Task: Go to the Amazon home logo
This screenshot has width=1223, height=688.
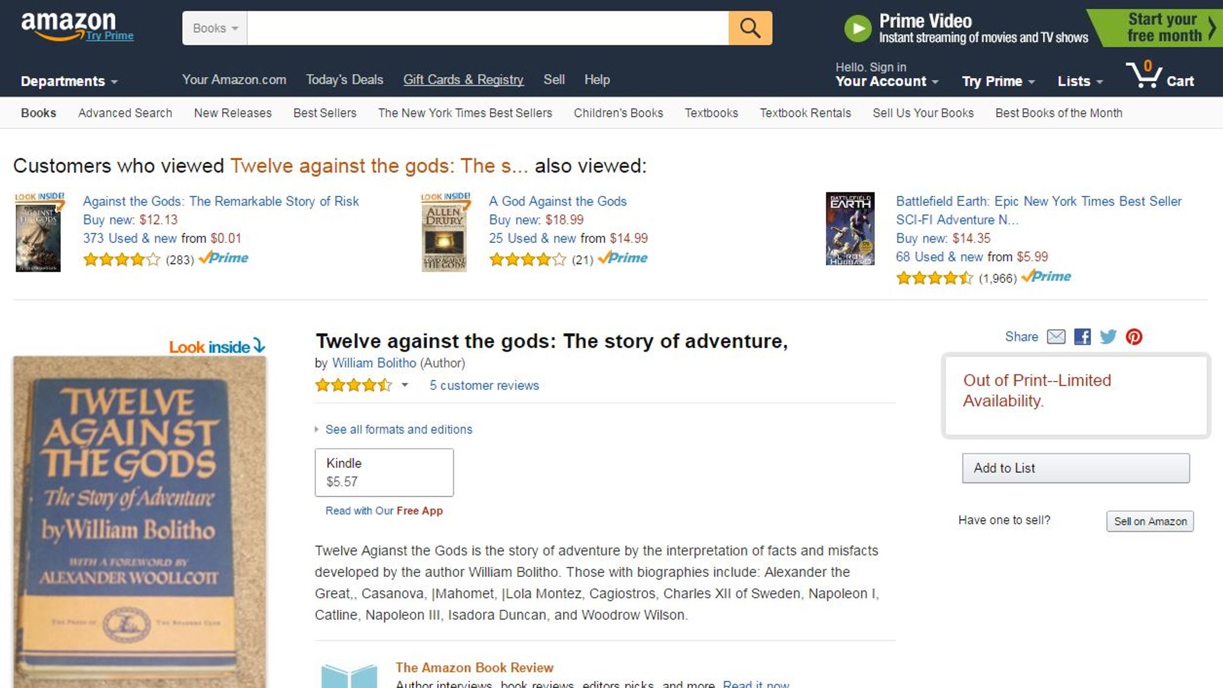Action: click(x=68, y=24)
